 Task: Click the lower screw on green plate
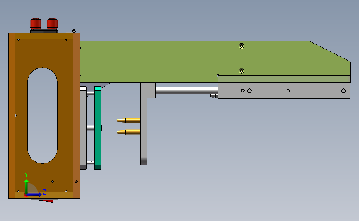241,71
